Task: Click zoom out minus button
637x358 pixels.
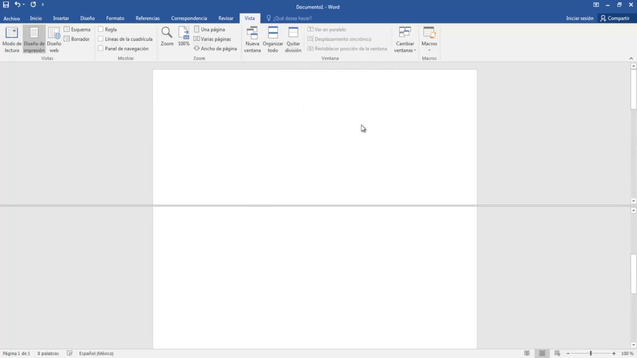Action: pyautogui.click(x=568, y=354)
